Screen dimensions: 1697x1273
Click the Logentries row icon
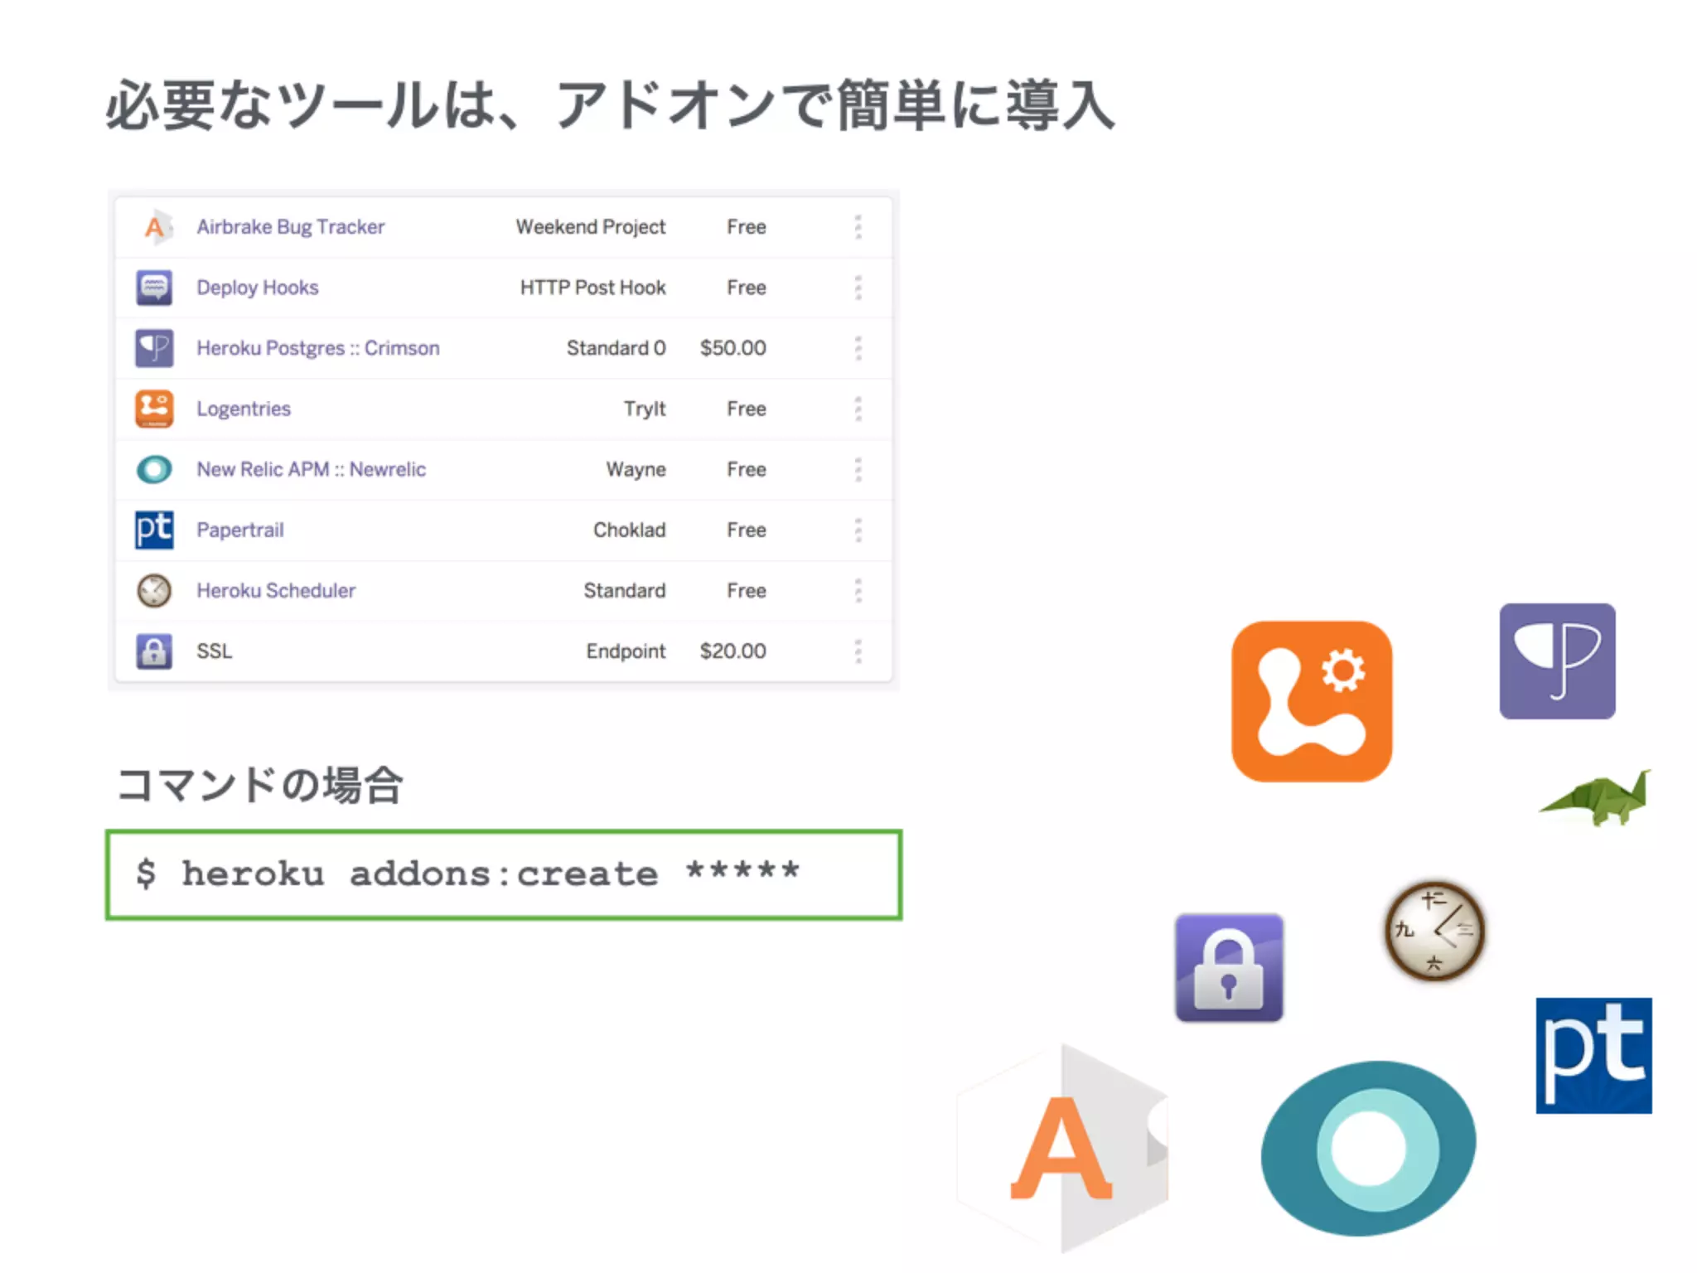(154, 409)
